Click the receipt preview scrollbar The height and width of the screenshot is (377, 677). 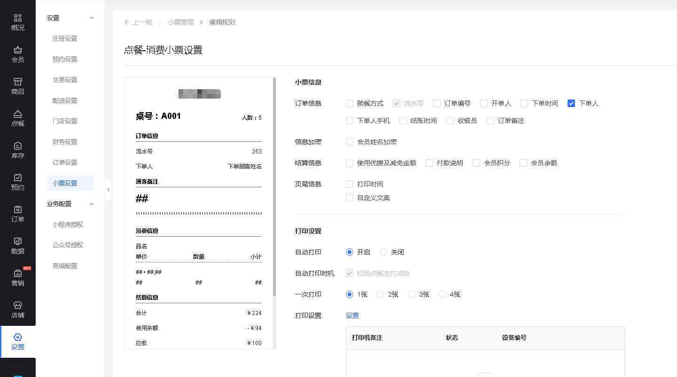[274, 186]
